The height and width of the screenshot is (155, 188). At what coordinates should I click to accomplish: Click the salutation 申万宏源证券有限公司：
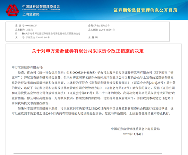click(x=28, y=67)
